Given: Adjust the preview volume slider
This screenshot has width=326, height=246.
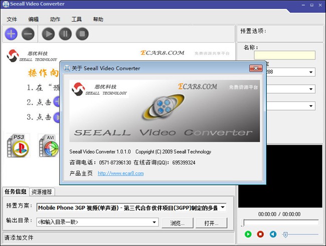Looking at the screenshot, I should (285, 234).
